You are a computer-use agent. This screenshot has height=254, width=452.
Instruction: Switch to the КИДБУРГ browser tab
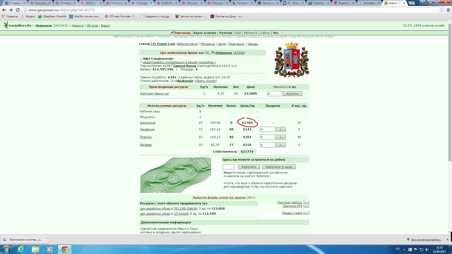[x=167, y=3]
